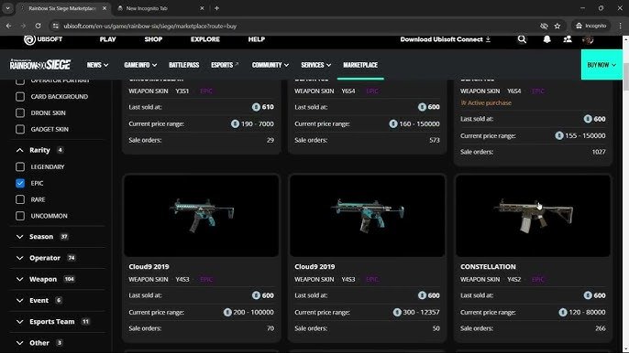This screenshot has height=353, width=629.
Task: Select the MARKETPLACE tab
Action: pyautogui.click(x=360, y=65)
